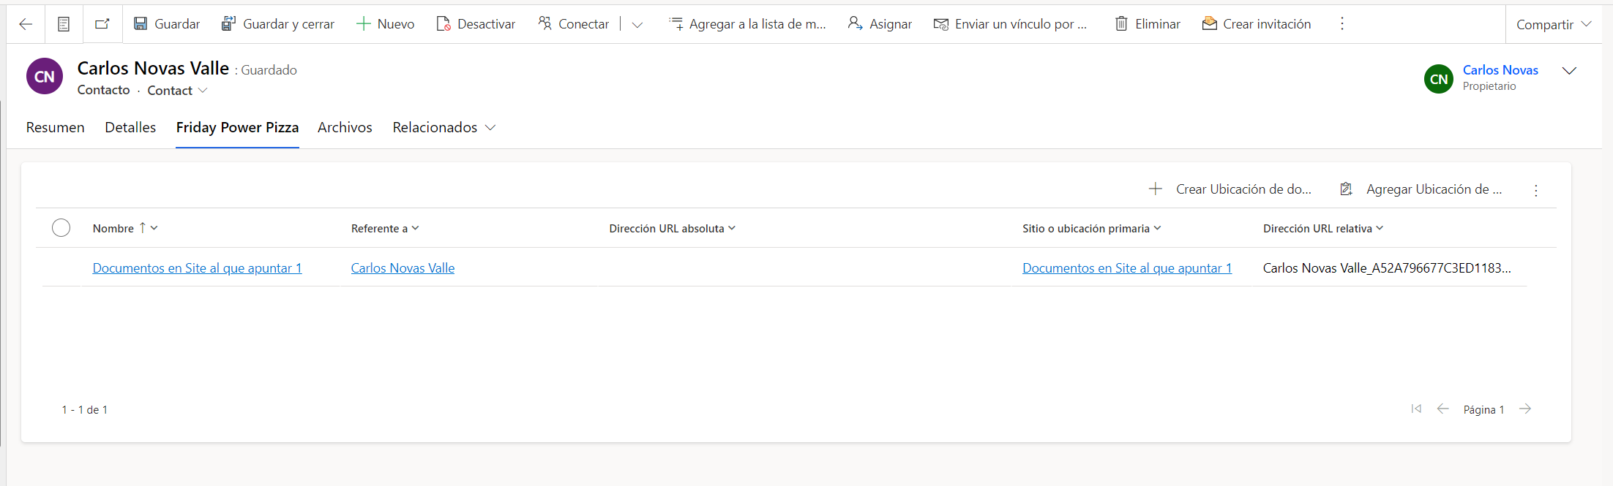Open the subgrid more commands menu
Screen dimensions: 1613x486
coord(1536,190)
